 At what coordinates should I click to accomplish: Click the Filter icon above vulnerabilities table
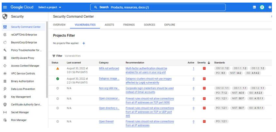pyautogui.click(x=54, y=56)
